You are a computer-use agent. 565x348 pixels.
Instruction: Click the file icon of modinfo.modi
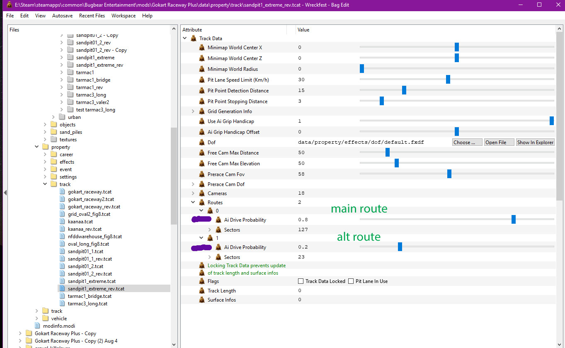click(38, 326)
